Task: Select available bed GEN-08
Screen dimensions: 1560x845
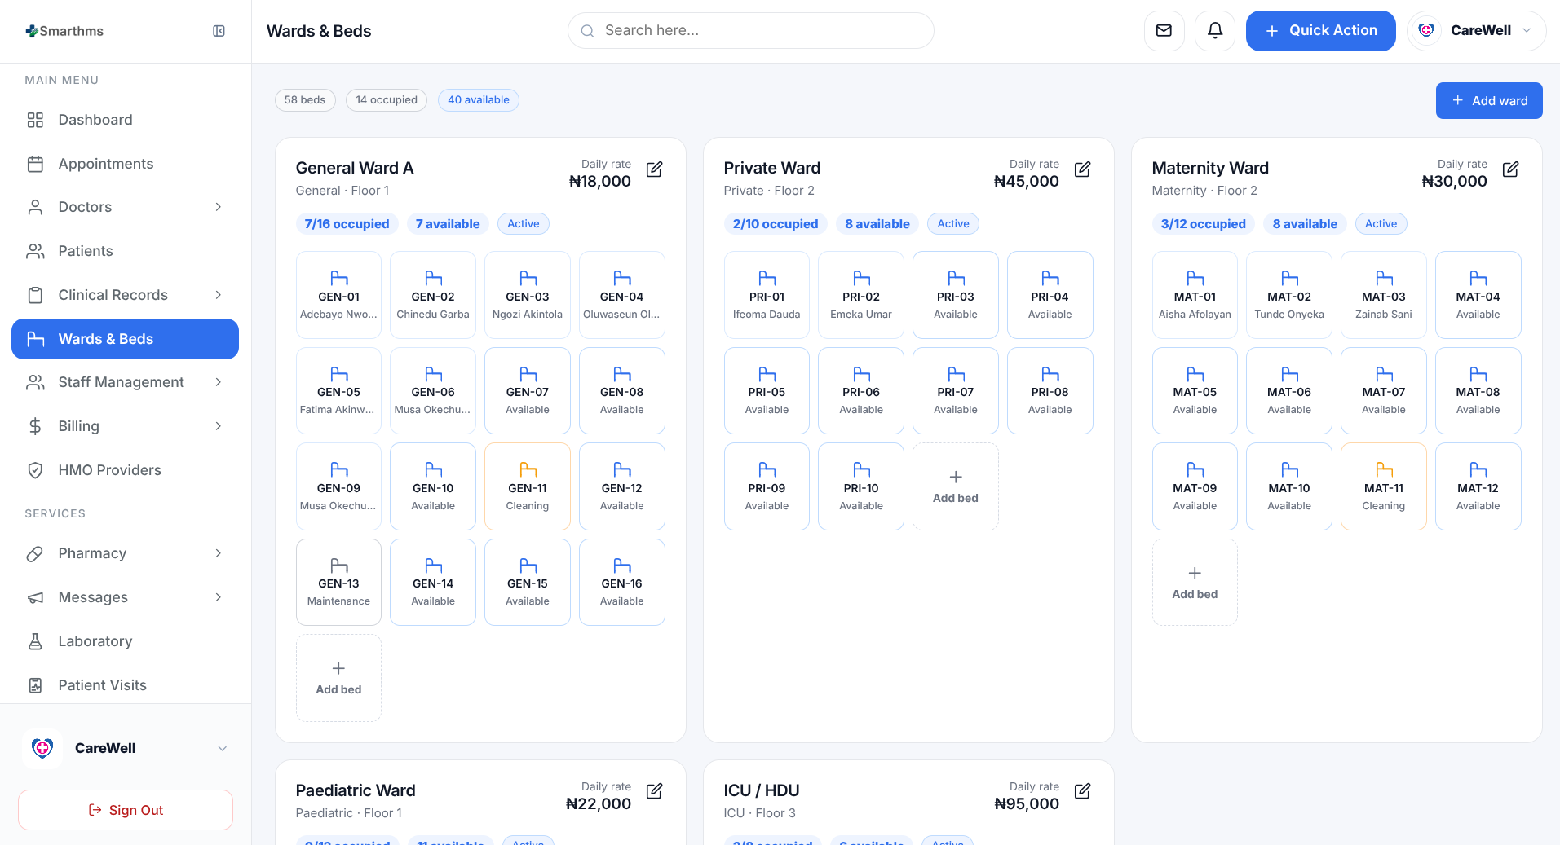Action: 622,390
